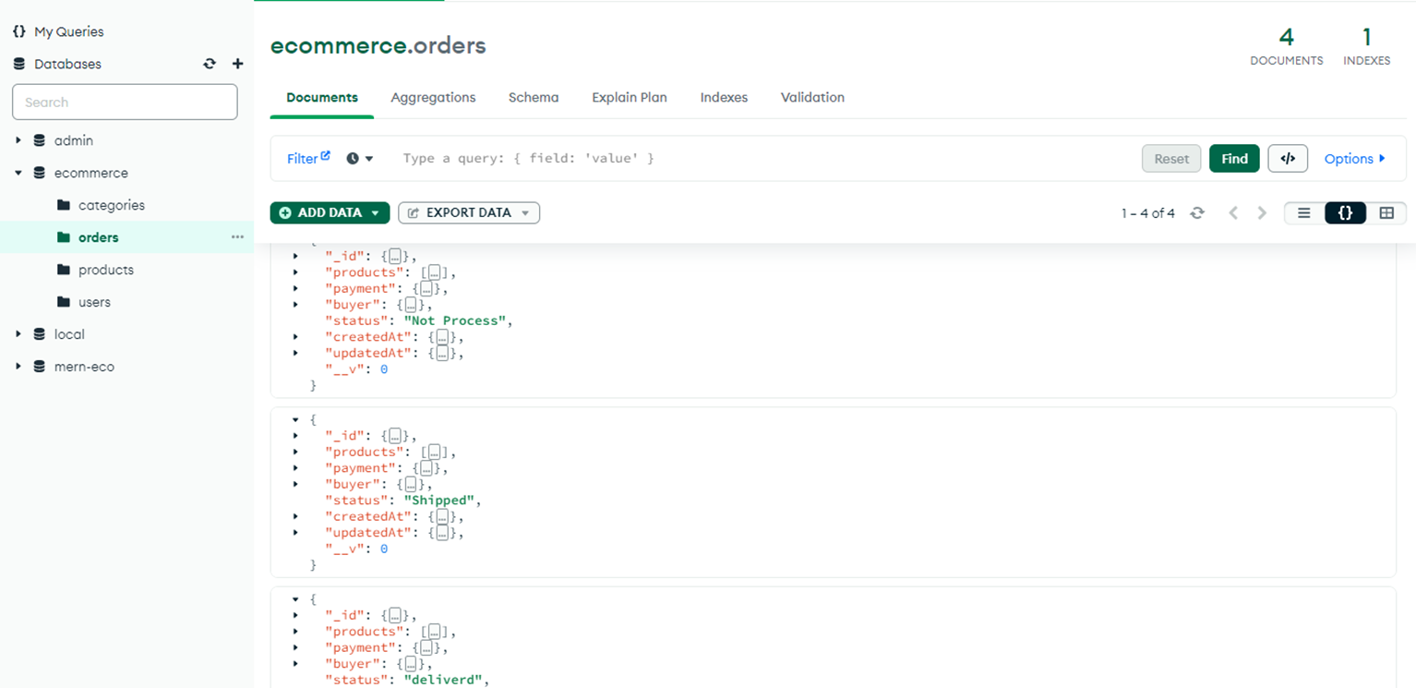Click into the sidebar Search field
The image size is (1416, 688).
[x=125, y=102]
